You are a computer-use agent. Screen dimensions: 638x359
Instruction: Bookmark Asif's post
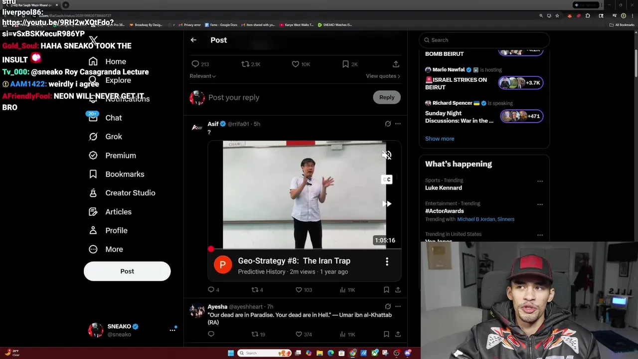(386, 290)
